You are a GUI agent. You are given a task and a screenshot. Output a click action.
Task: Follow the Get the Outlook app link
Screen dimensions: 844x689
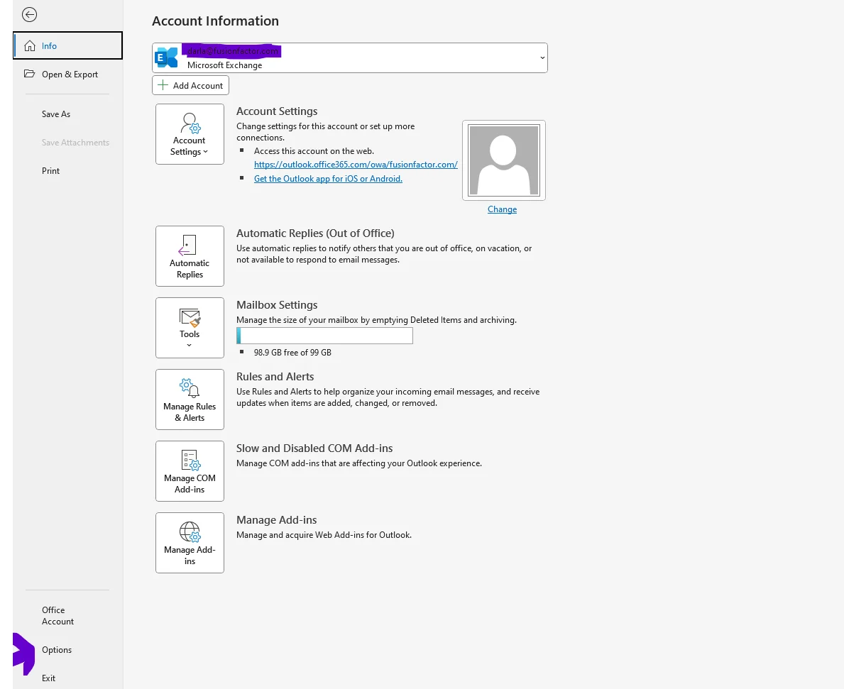pos(329,179)
